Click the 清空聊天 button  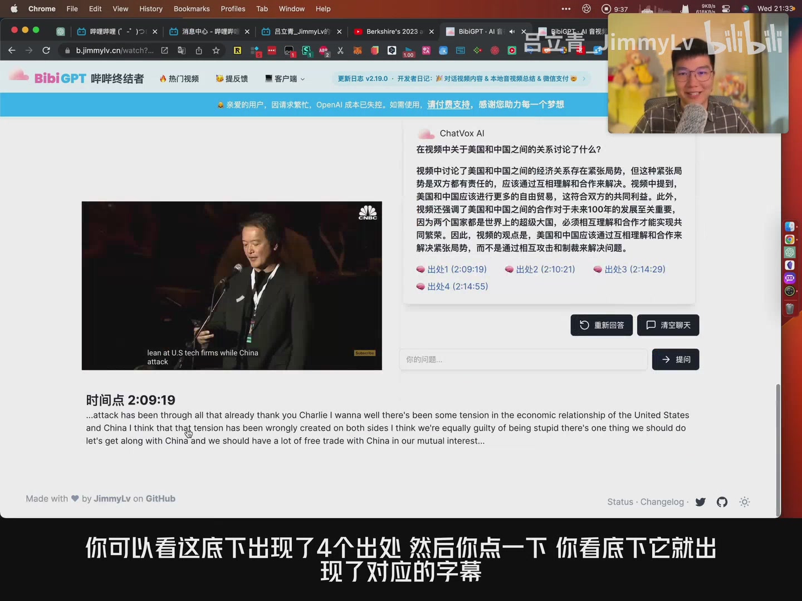[x=668, y=326]
